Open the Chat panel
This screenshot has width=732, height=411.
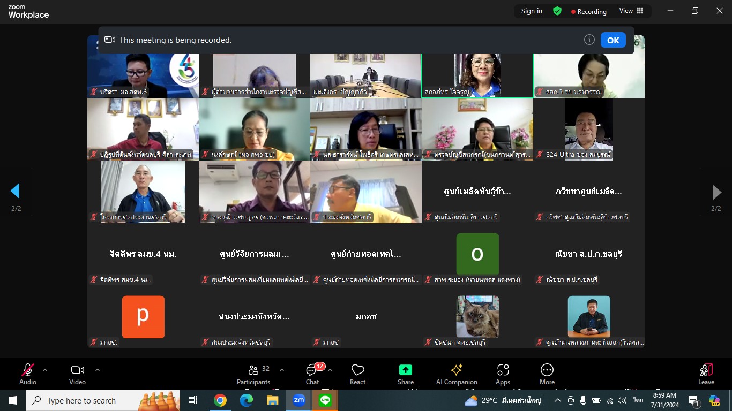[312, 374]
